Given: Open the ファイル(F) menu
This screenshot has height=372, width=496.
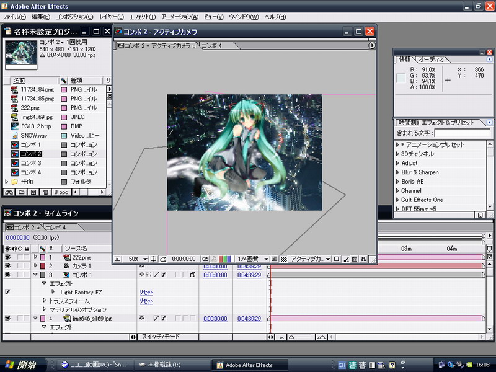Looking at the screenshot, I should point(14,17).
